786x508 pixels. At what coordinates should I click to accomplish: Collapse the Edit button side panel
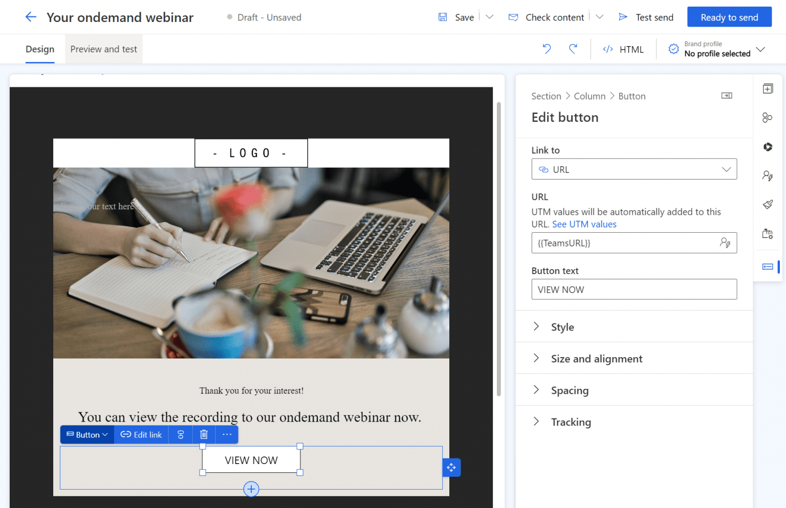[x=726, y=96]
